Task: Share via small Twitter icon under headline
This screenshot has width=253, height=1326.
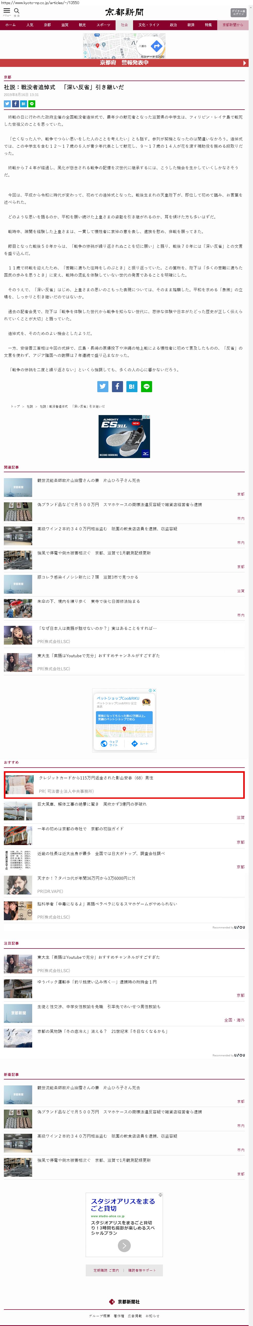Action: 7,103
